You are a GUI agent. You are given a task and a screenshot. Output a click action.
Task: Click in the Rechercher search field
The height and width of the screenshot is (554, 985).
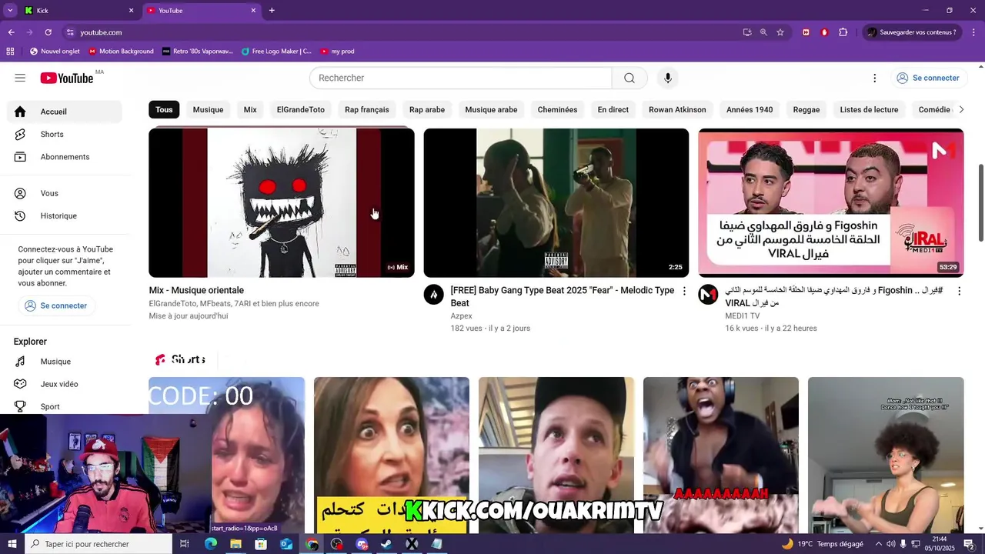coord(460,78)
